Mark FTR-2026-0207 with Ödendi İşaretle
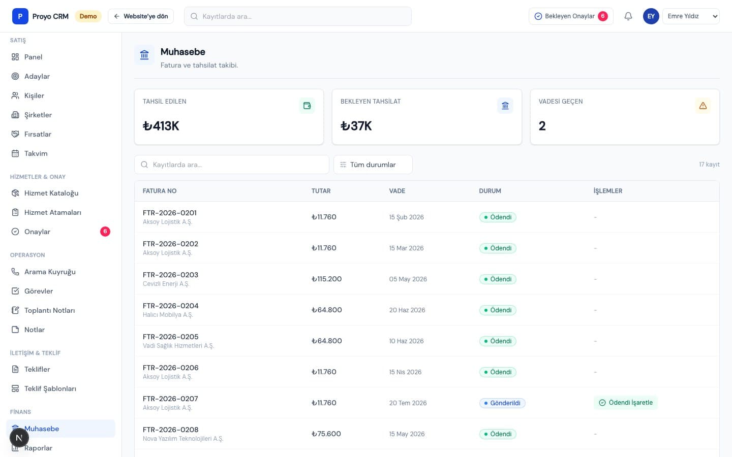 coord(626,403)
